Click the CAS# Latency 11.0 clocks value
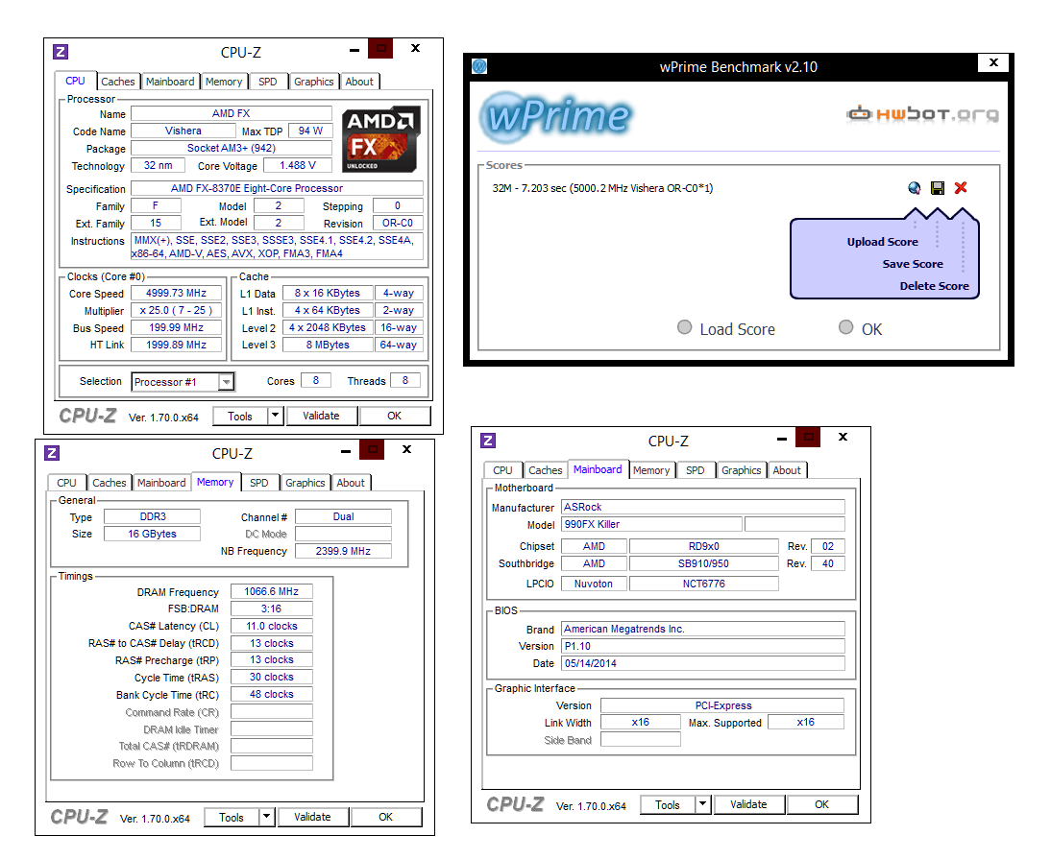The height and width of the screenshot is (859, 1051). (272, 626)
